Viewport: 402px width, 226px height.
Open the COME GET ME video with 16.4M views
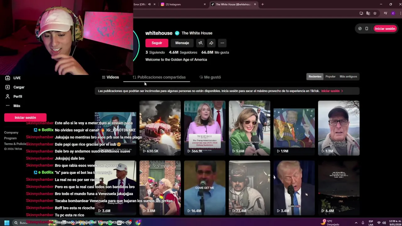(205, 188)
